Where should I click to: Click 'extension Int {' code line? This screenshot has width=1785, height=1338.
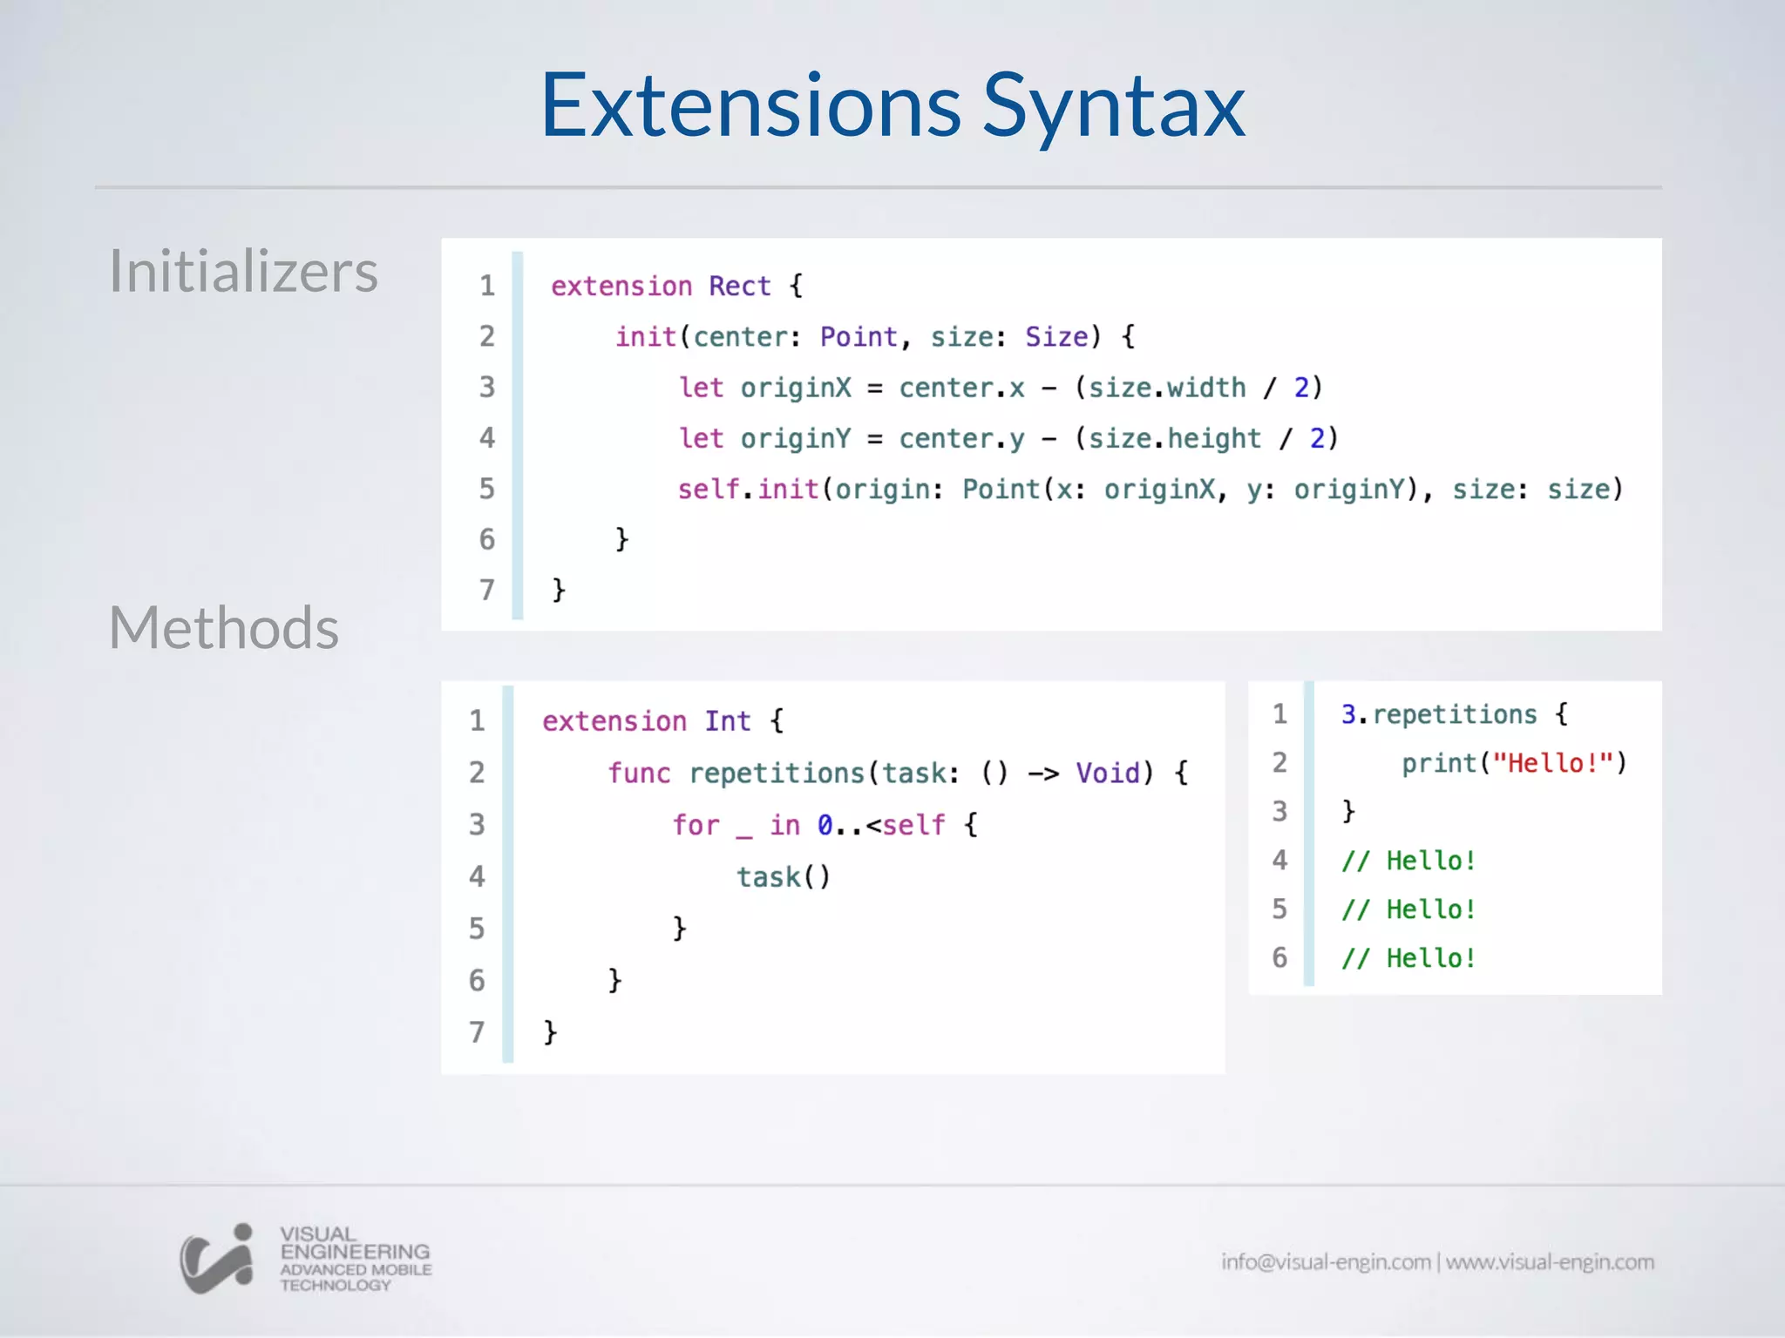tap(662, 721)
